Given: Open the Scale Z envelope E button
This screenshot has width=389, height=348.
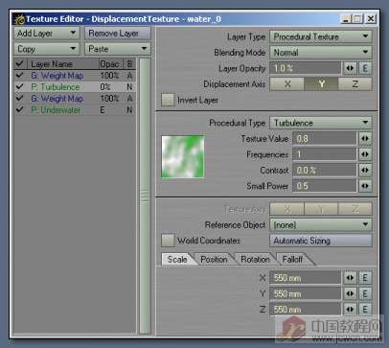Looking at the screenshot, I should point(365,309).
